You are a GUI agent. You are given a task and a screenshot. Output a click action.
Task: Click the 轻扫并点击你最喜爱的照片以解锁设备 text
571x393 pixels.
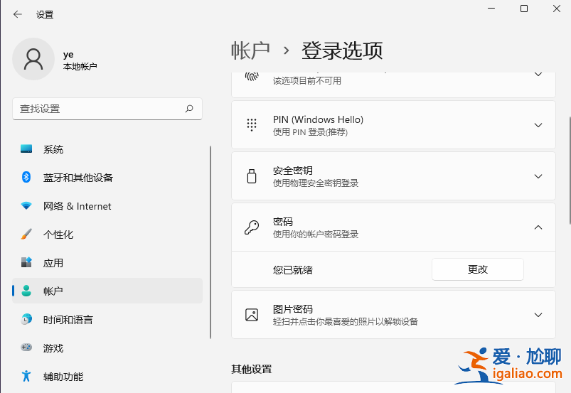click(346, 321)
